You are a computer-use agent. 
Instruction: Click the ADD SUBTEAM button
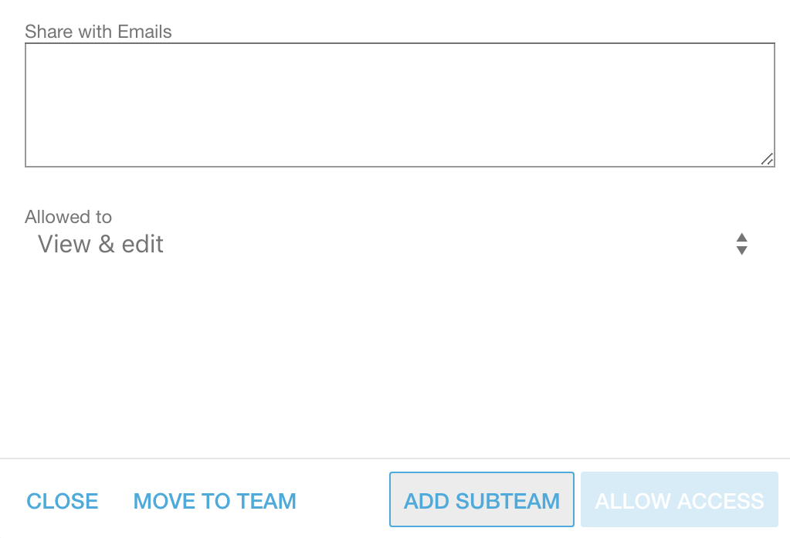click(482, 499)
